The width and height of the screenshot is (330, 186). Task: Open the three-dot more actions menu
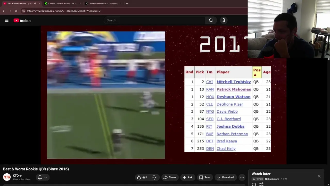coord(242,177)
